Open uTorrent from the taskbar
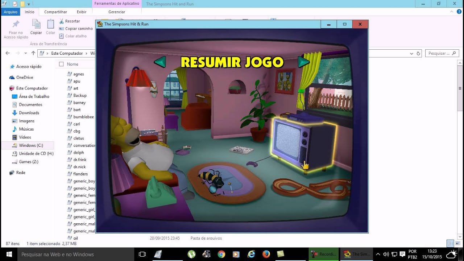This screenshot has width=464, height=261. (x=191, y=254)
